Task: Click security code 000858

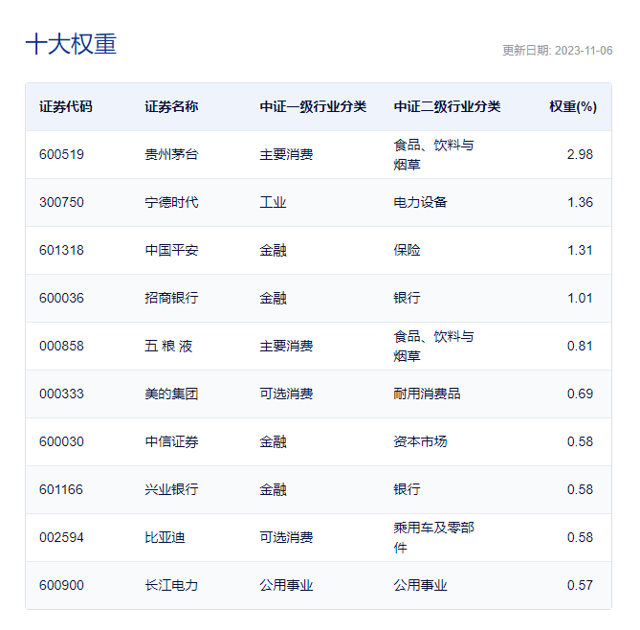Action: 61,346
